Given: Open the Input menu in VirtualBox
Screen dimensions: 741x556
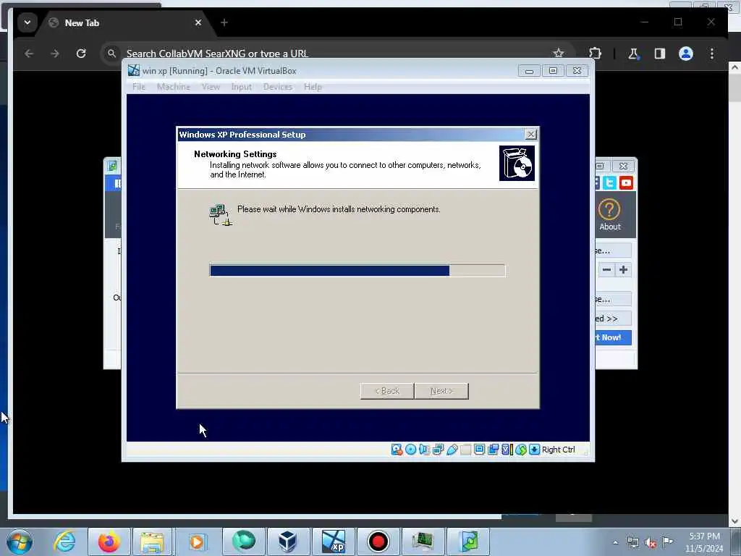Looking at the screenshot, I should pos(242,87).
